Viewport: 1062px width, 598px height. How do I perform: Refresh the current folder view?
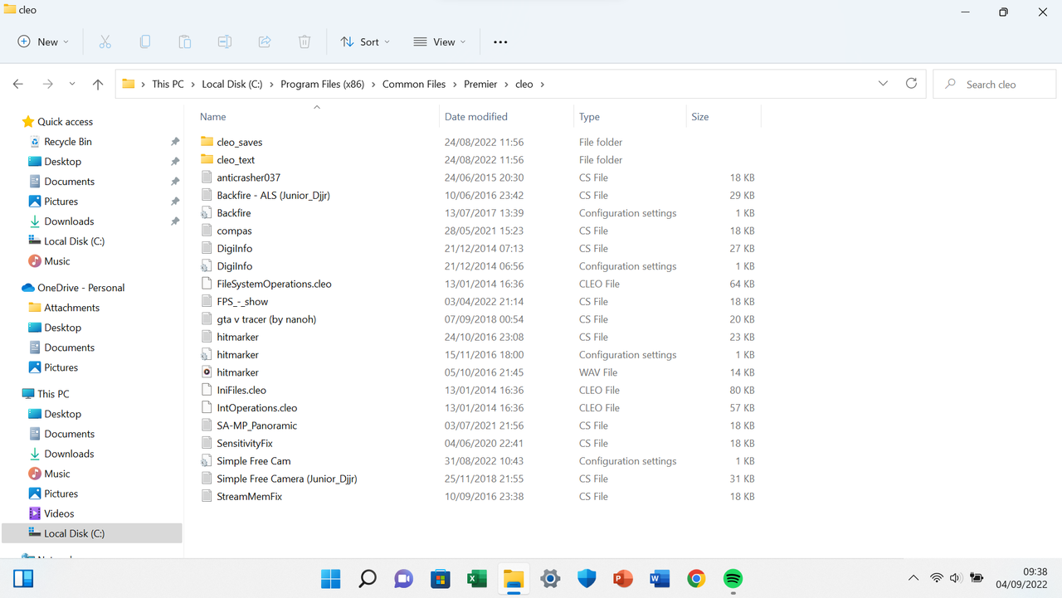[911, 84]
